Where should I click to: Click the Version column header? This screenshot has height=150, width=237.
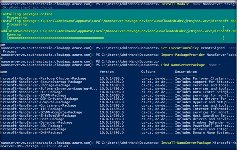click(x=107, y=72)
